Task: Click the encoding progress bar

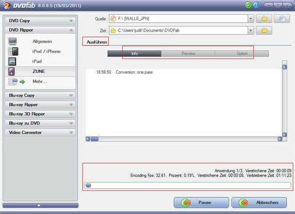Action: pyautogui.click(x=188, y=185)
